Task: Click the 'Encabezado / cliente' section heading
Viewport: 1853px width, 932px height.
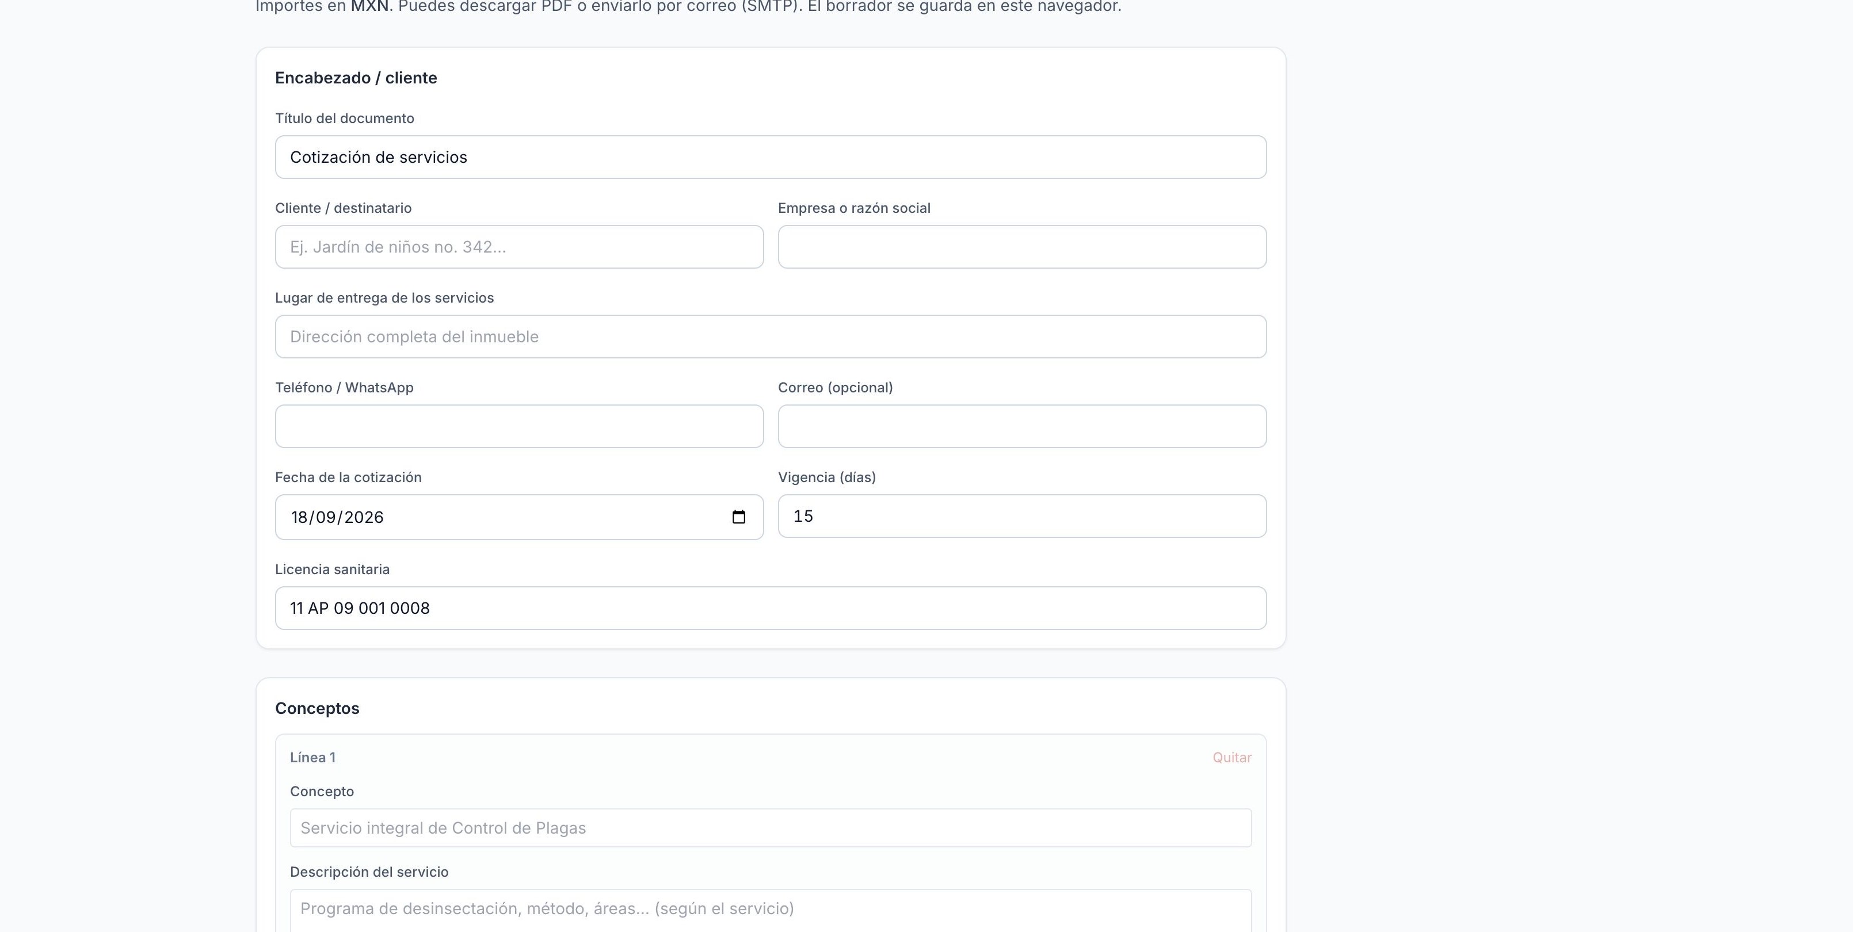Action: (356, 78)
